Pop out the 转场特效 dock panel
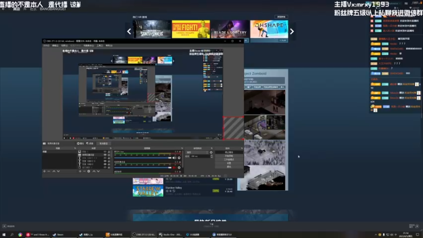423x238 pixels. pos(212,148)
